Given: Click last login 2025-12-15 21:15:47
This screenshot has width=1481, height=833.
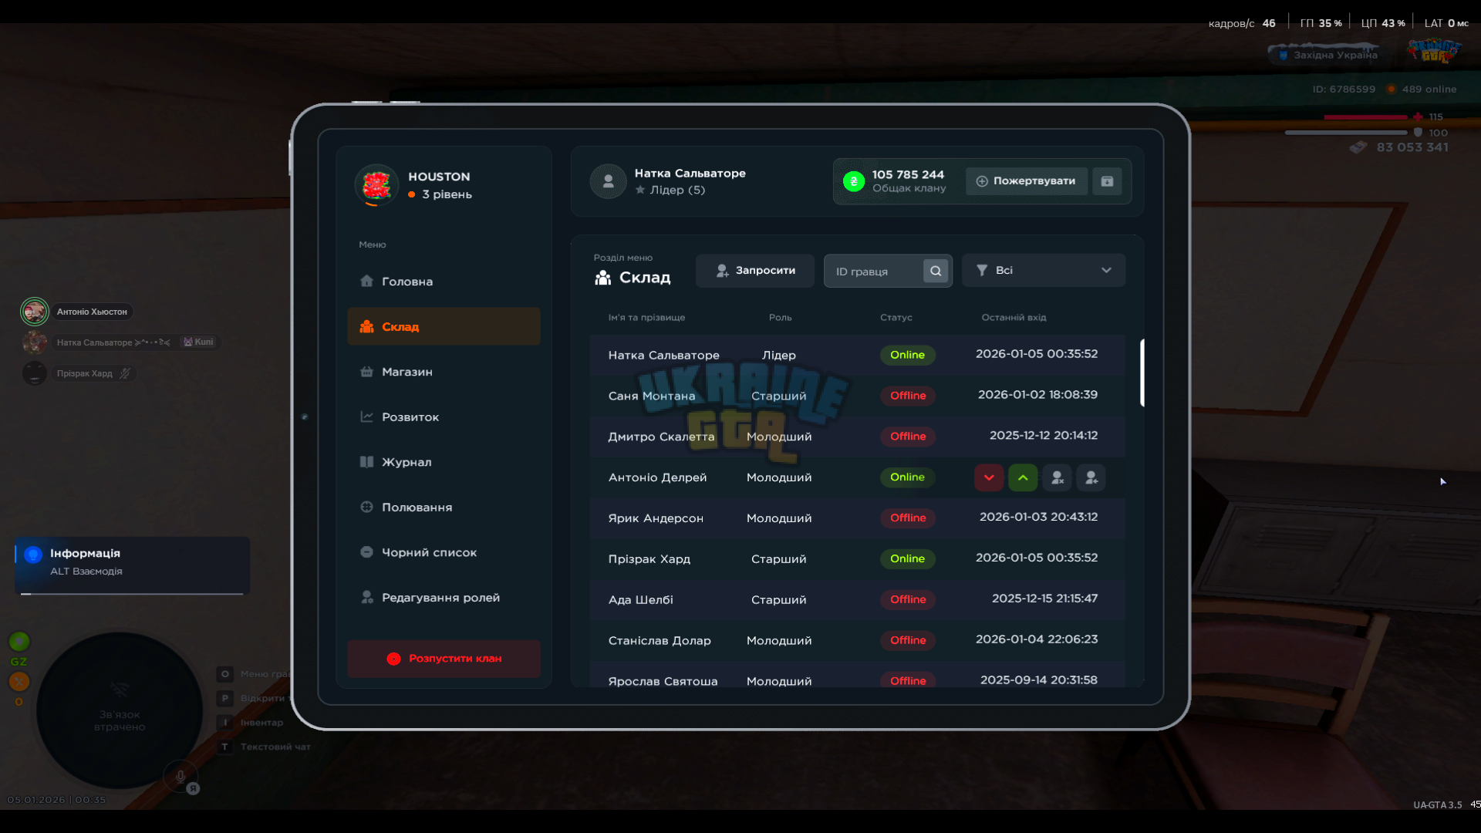Looking at the screenshot, I should [1044, 599].
